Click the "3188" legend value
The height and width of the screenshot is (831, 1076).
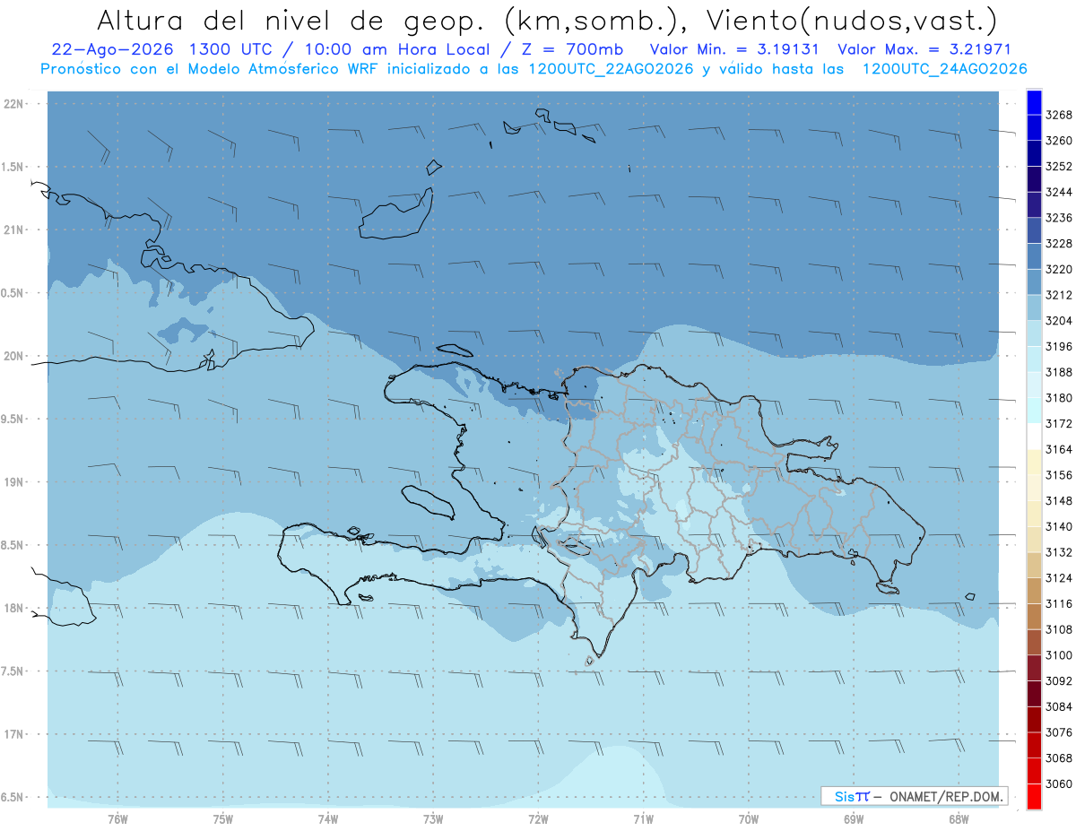point(1059,372)
